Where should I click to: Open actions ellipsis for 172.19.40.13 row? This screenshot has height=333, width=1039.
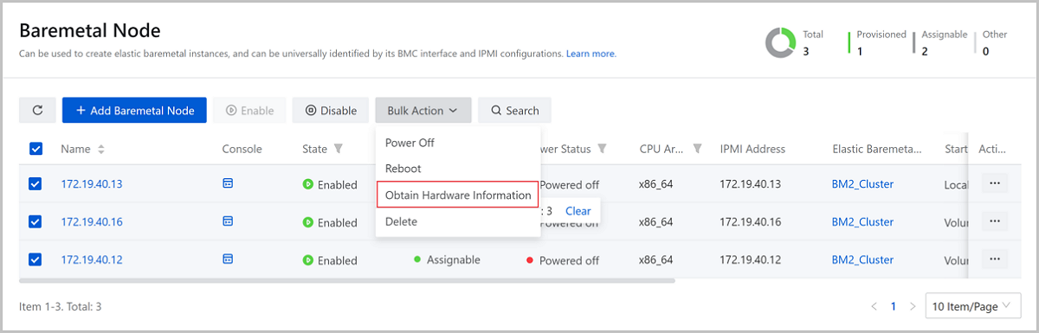pyautogui.click(x=995, y=183)
